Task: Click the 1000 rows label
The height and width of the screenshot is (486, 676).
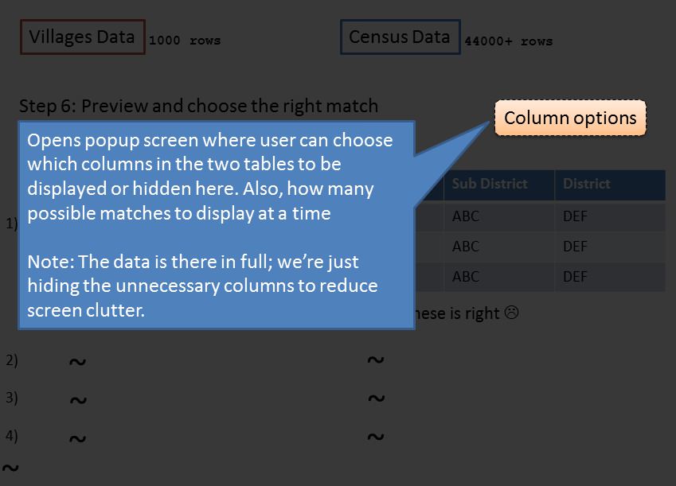Action: 185,41
